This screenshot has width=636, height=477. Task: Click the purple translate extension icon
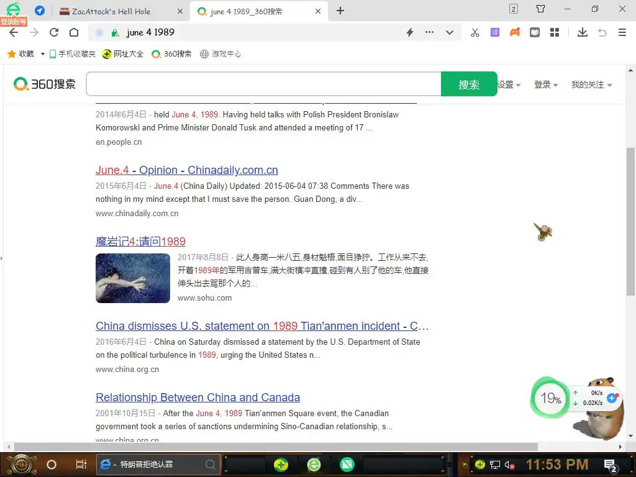(495, 32)
